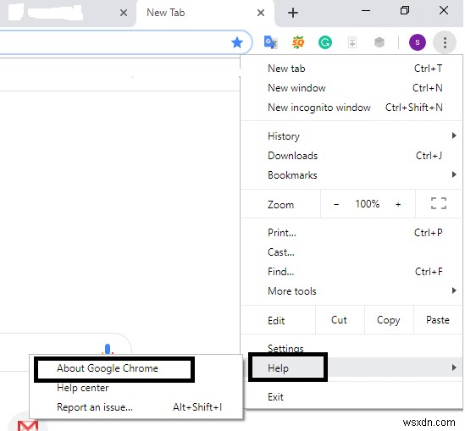Open a new tab with plus button
The height and width of the screenshot is (431, 465).
click(293, 13)
